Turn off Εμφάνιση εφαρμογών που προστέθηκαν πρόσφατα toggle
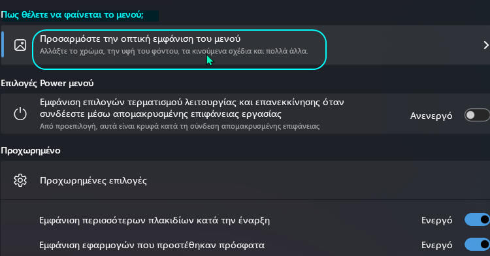This screenshot has width=490, height=256. click(x=477, y=244)
